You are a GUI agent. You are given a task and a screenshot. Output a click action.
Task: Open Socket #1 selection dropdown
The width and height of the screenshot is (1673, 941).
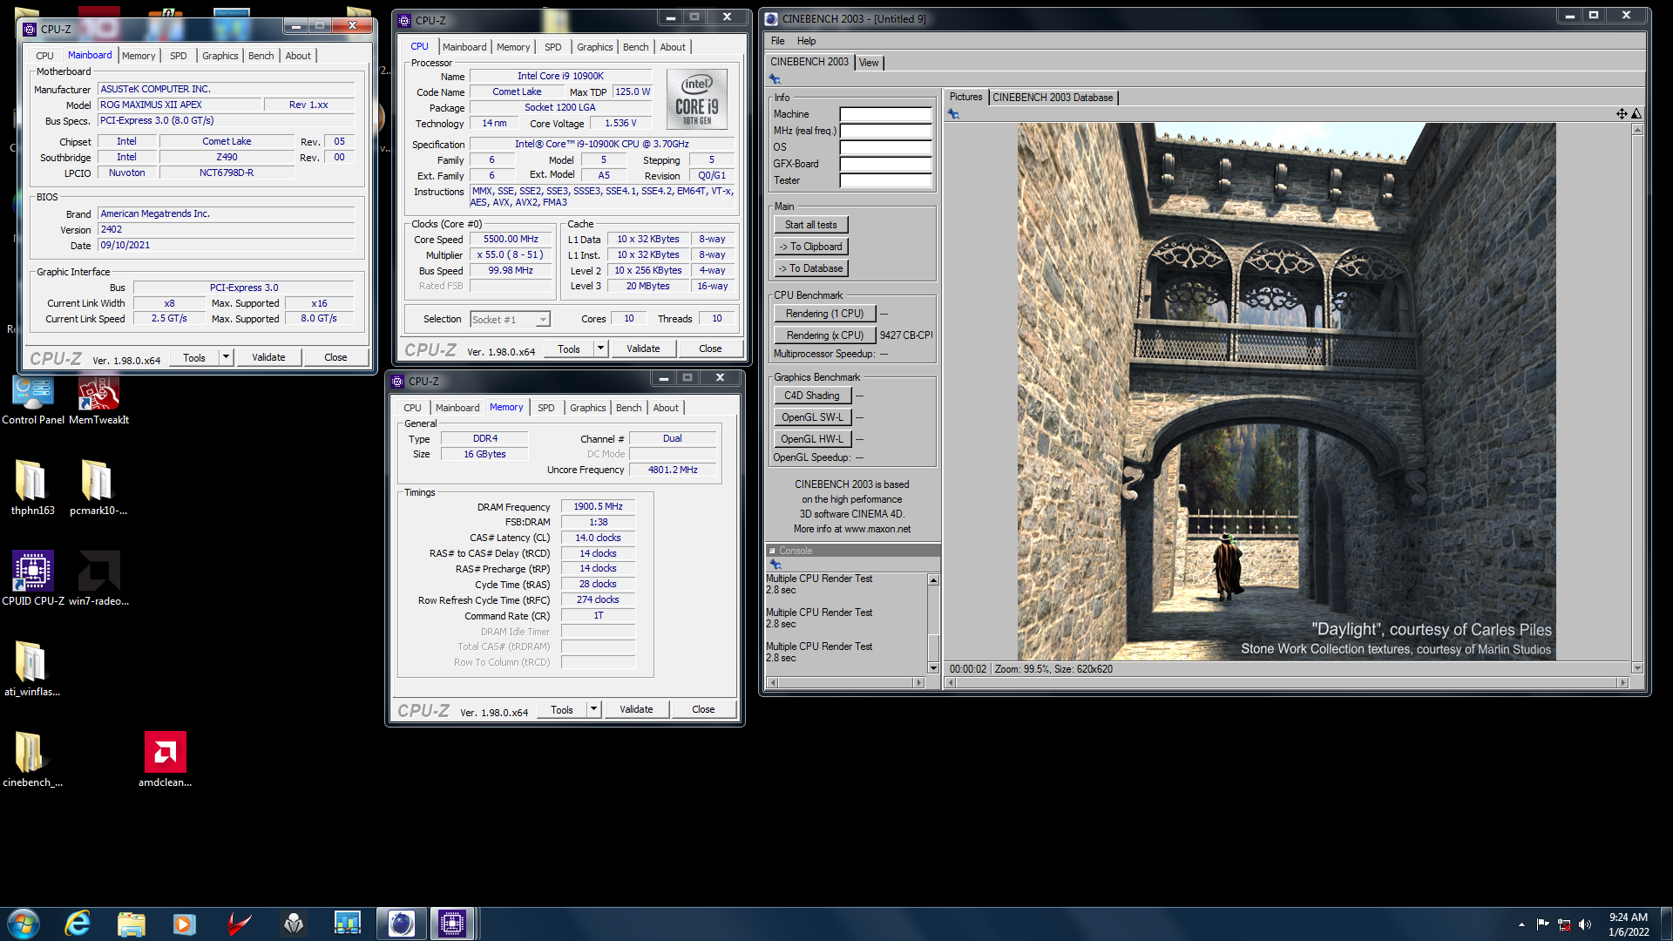click(x=511, y=320)
